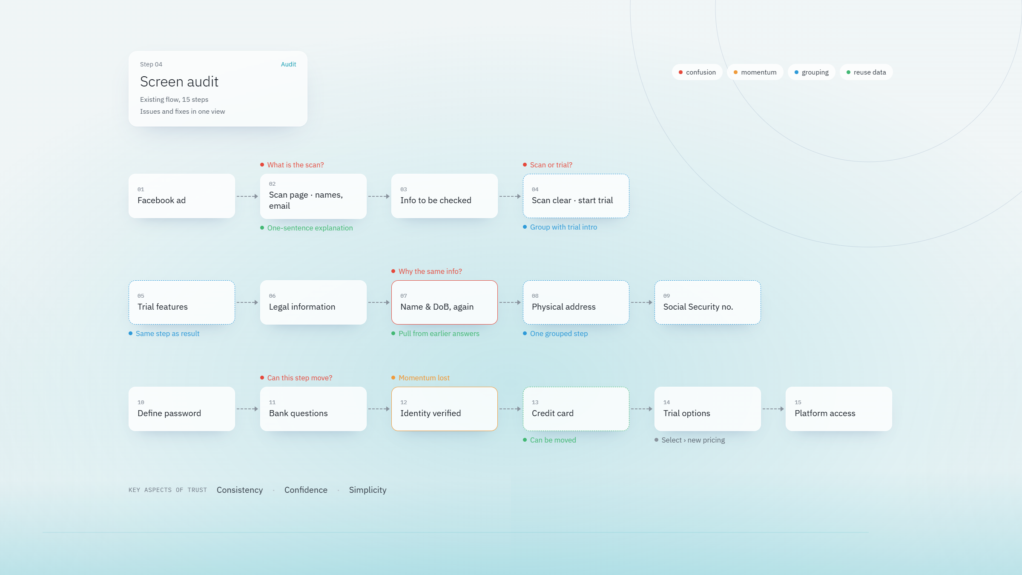Screen dimensions: 1022x575
Task: Open the Facebook ad step card
Action: (x=182, y=196)
